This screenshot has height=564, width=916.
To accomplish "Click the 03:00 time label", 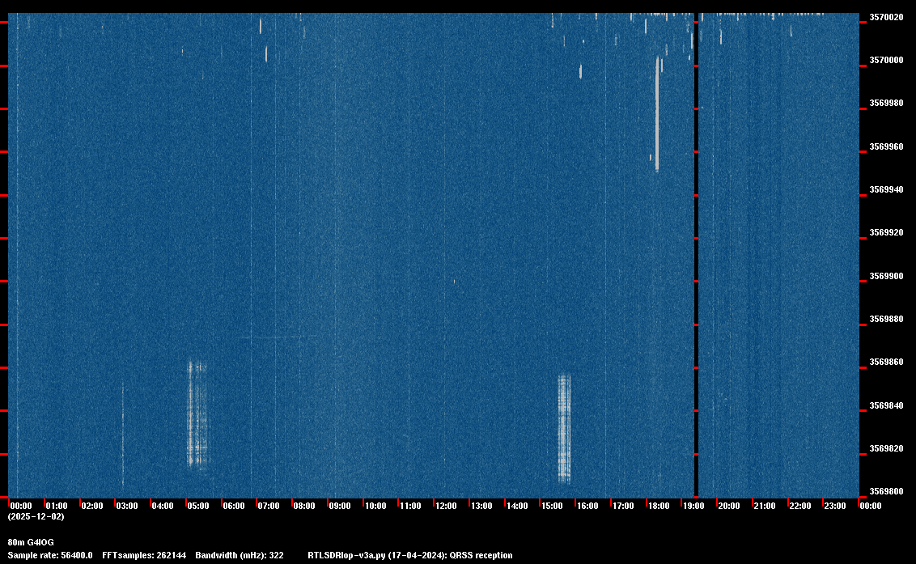I will 127,506.
